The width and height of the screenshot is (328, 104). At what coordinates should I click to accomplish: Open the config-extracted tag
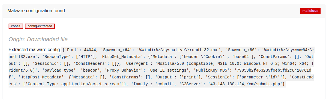tap(40, 26)
